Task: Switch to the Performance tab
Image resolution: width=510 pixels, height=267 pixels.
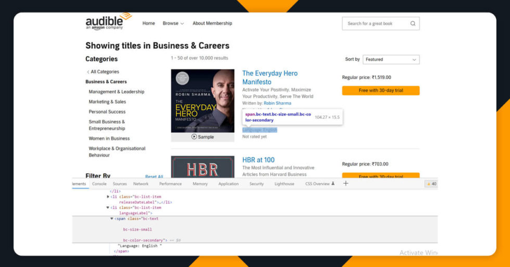Action: (x=171, y=184)
